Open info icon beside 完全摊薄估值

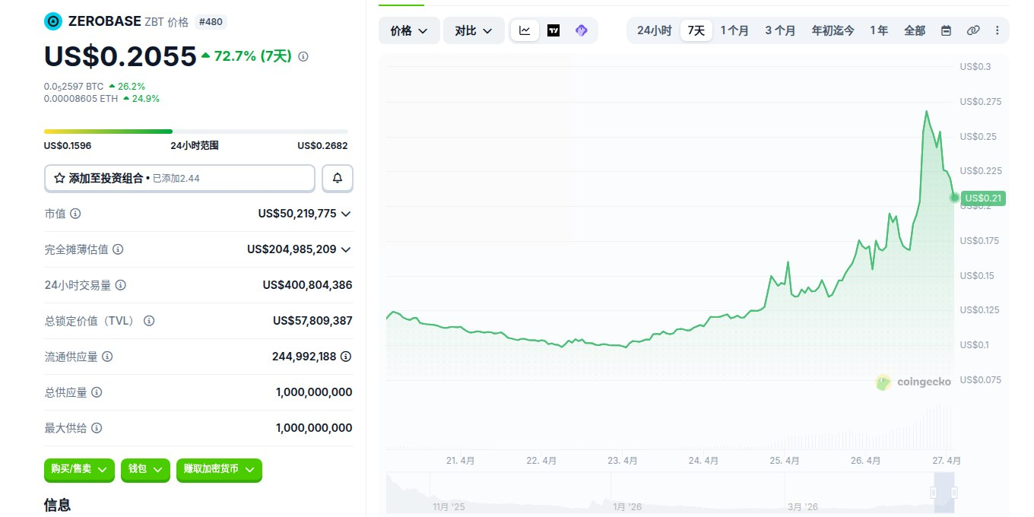[x=118, y=249]
